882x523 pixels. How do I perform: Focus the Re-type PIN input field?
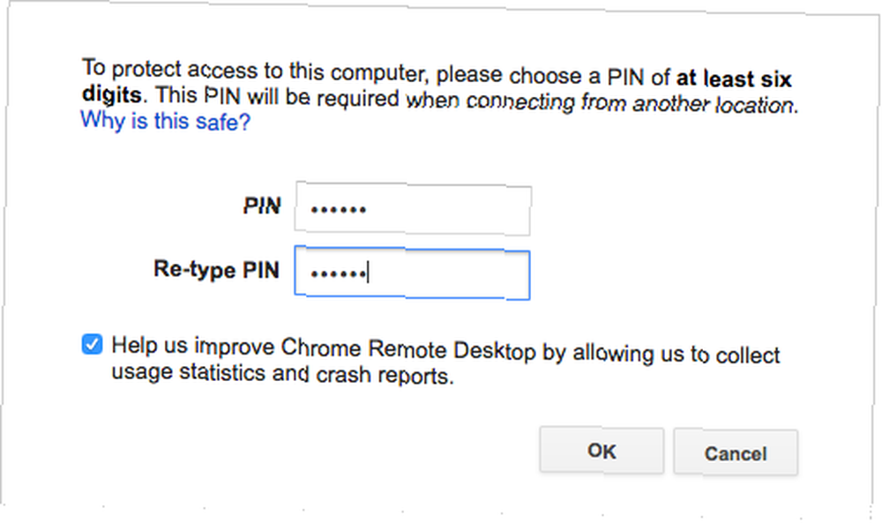pos(412,273)
